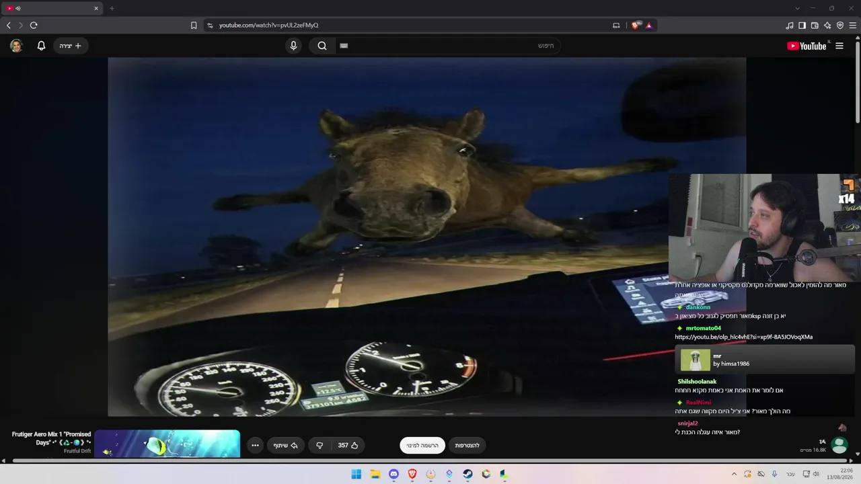Open a new browser tab
This screenshot has width=861, height=484.
pos(112,8)
